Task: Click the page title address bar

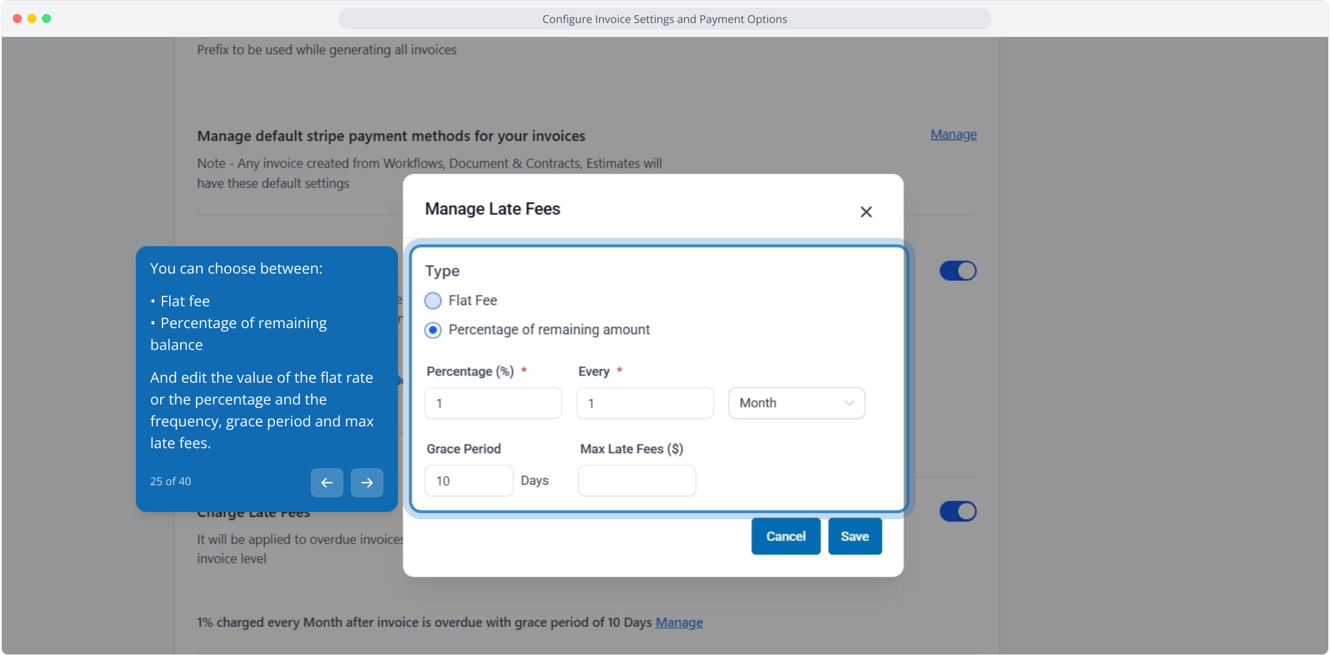Action: 664,19
